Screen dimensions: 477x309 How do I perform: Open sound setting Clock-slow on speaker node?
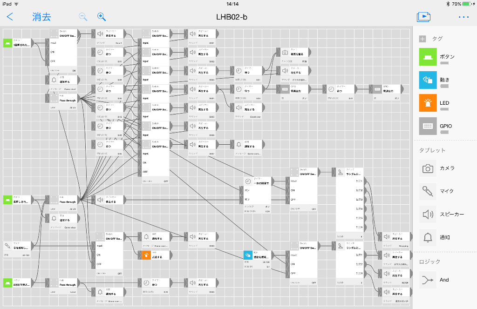[x=248, y=117]
